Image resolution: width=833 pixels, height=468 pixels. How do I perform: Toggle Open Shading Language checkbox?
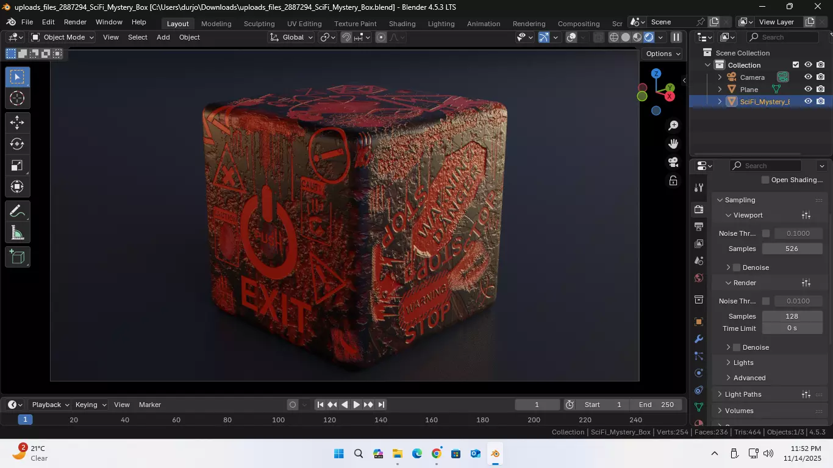coord(765,180)
